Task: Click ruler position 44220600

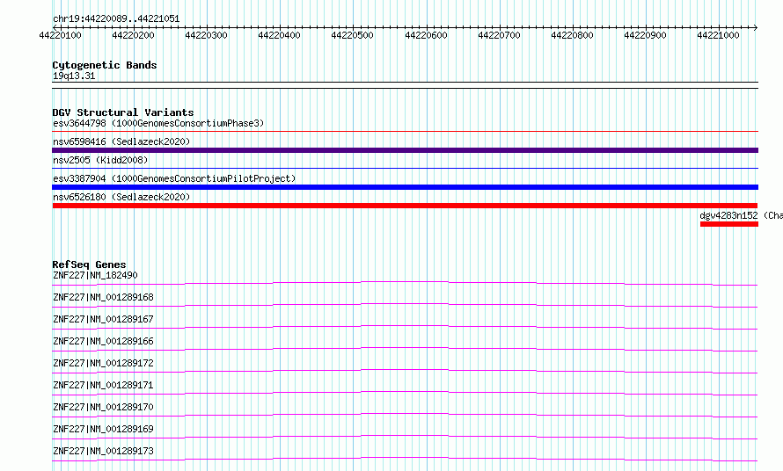Action: coord(426,35)
